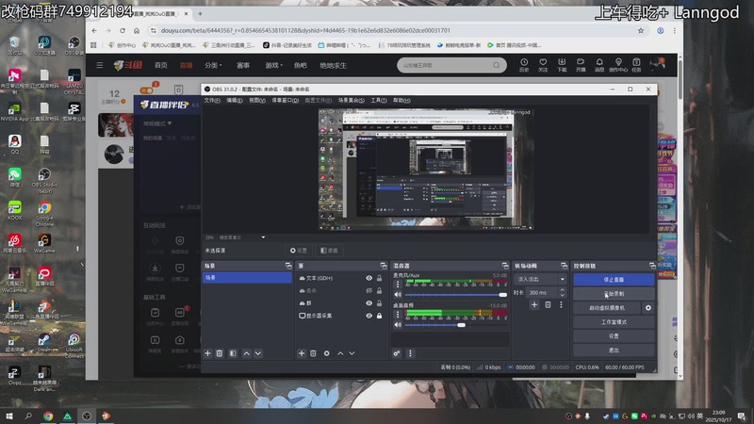754x424 pixels.
Task: Open the 帮助 menu in OBS
Action: click(x=402, y=101)
